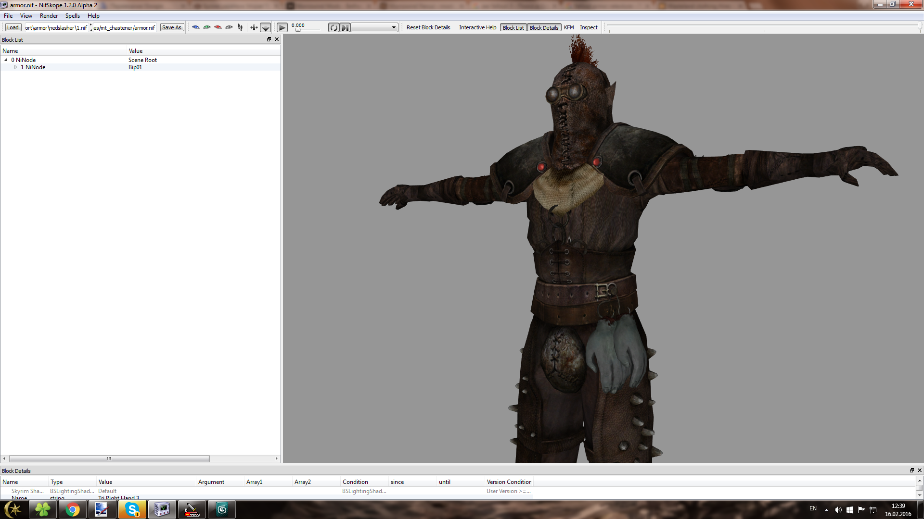Toggle the KFM panel
This screenshot has width=924, height=519.
coord(569,27)
